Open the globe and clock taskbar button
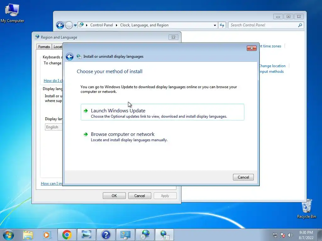This screenshot has height=241, width=322. (x=145, y=235)
